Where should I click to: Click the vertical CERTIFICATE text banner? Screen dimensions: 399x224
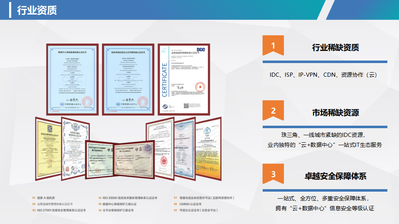point(164,80)
